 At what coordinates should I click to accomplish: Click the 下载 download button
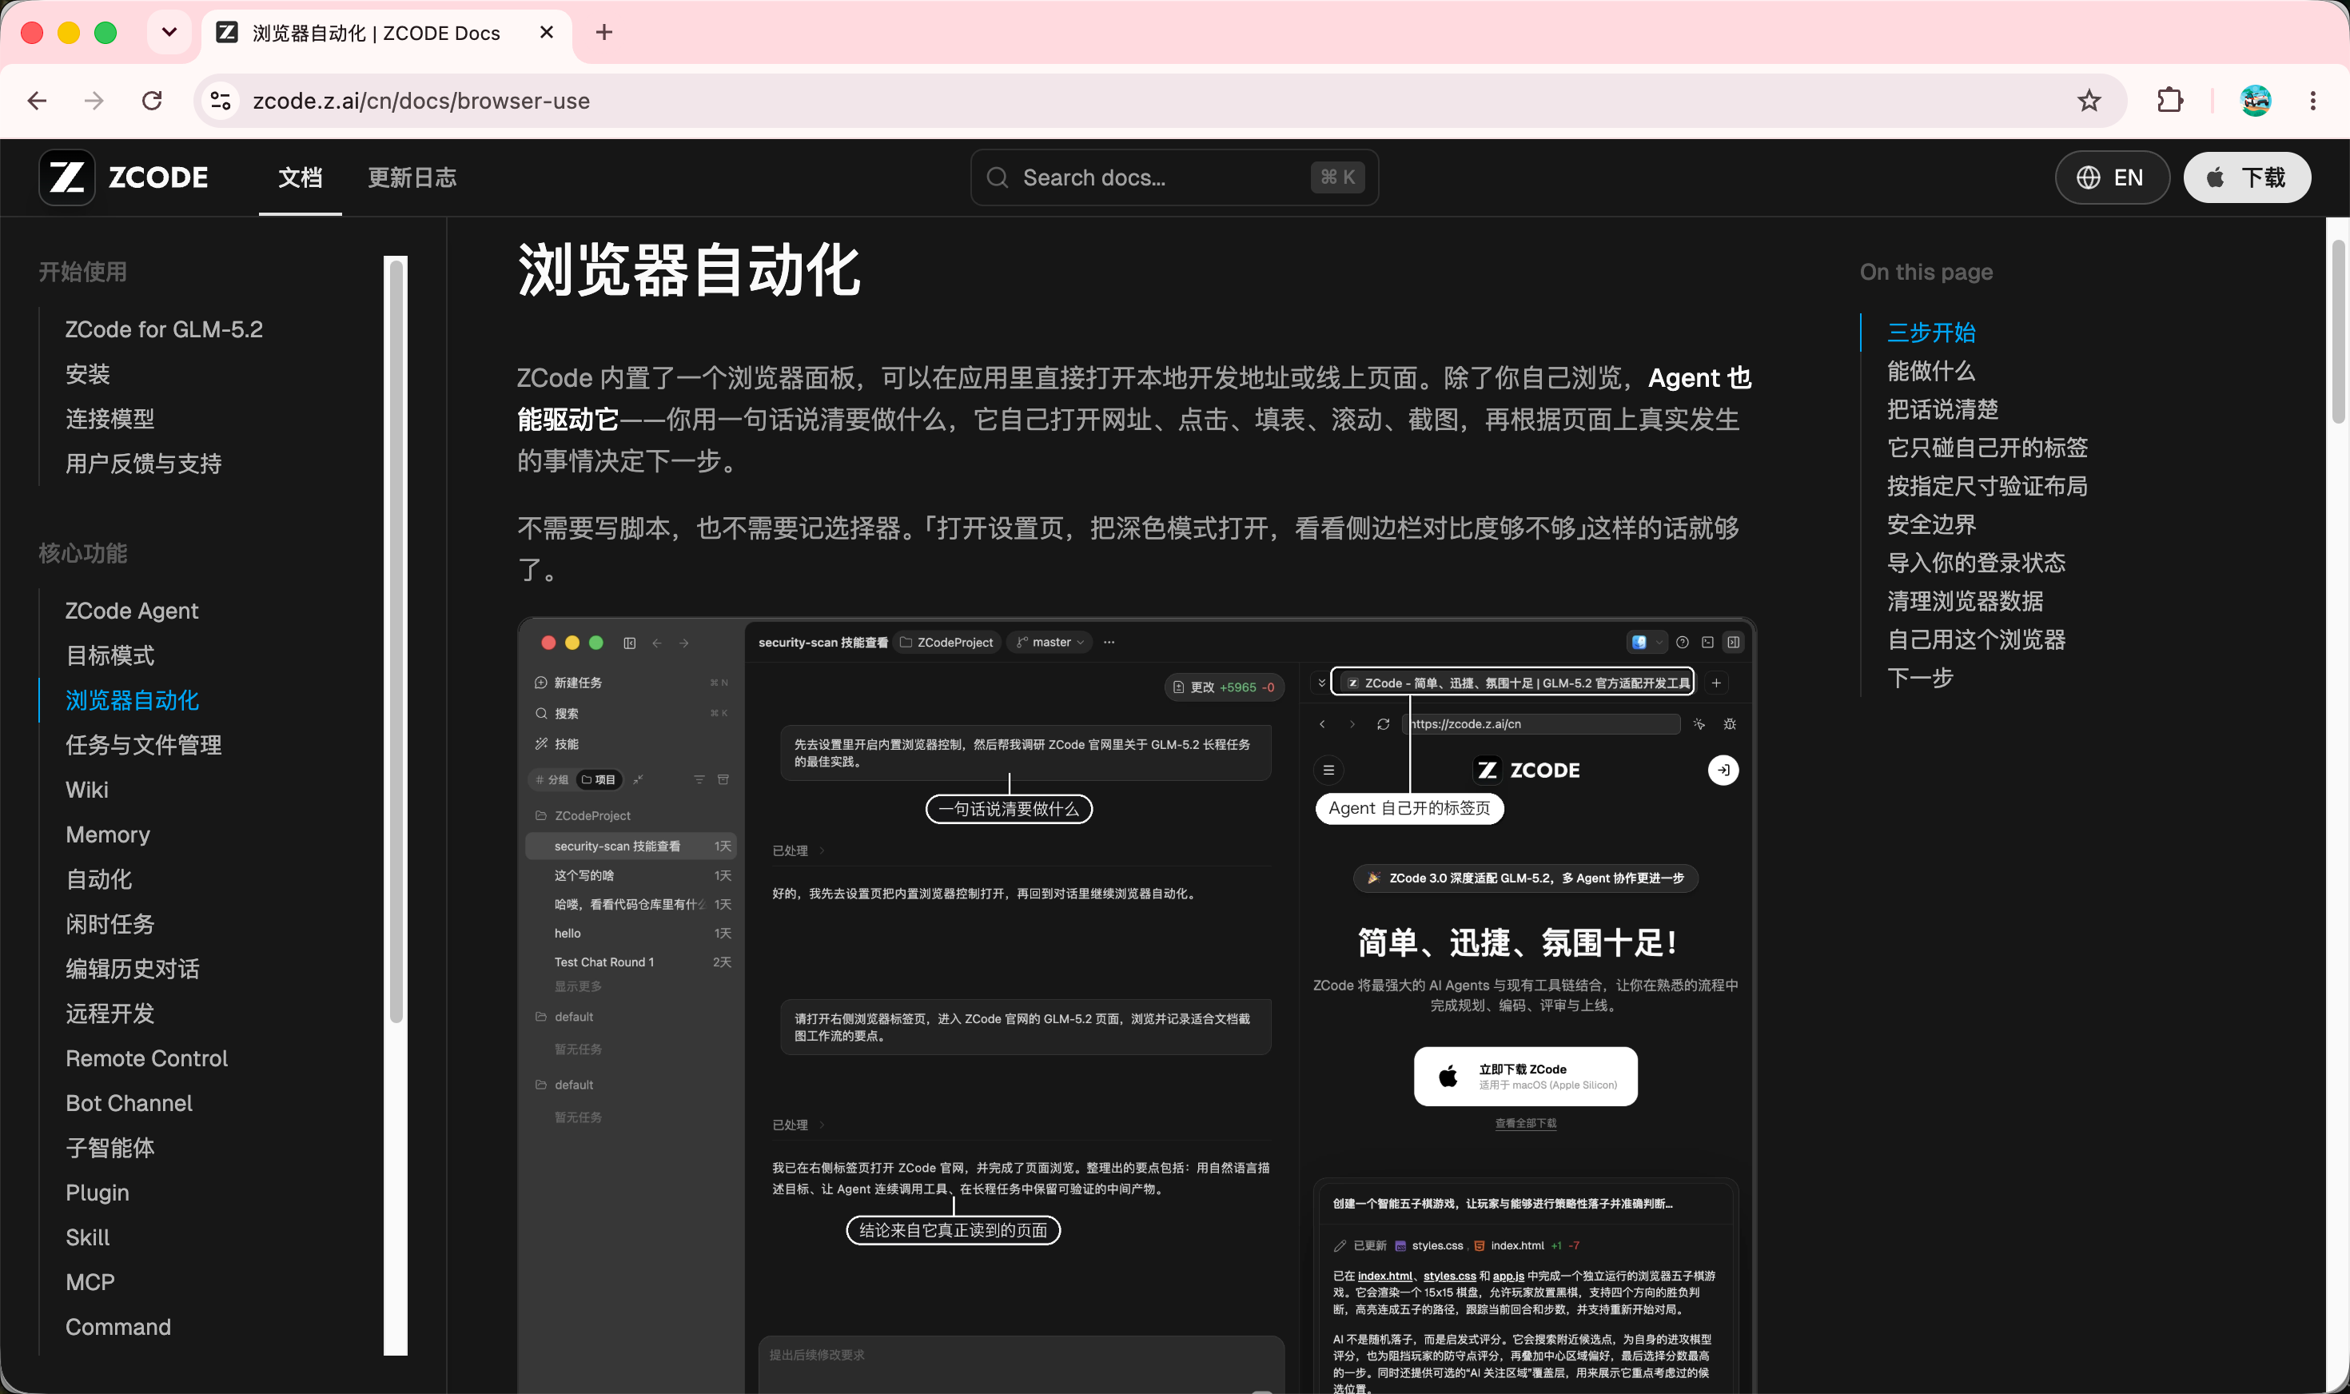[x=2247, y=177]
